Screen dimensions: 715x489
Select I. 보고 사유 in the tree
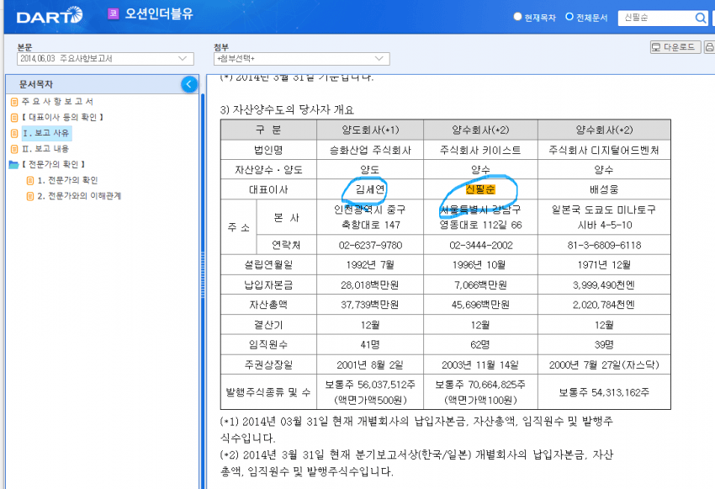coord(46,133)
